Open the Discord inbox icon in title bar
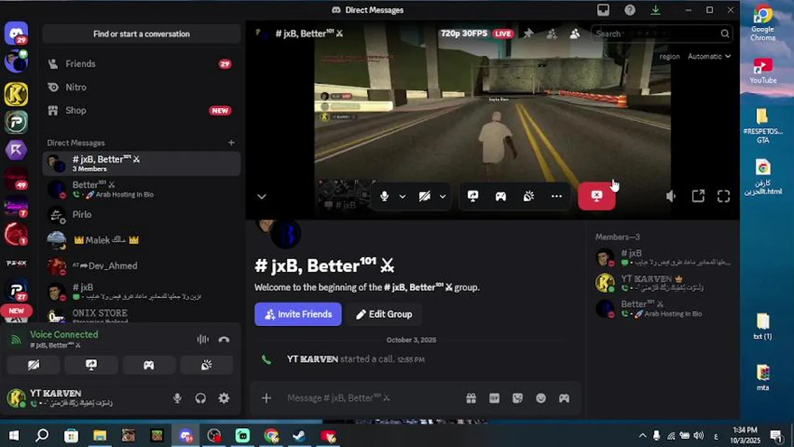The height and width of the screenshot is (447, 794). pos(603,10)
